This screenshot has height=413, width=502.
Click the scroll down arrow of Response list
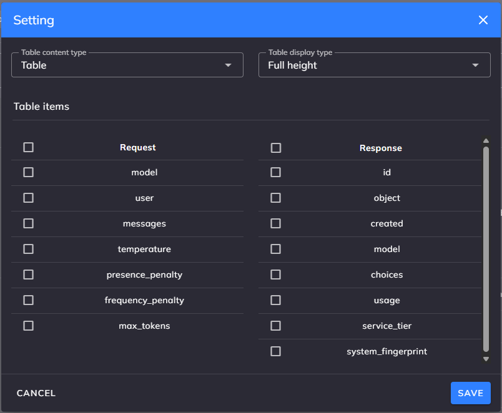(486, 359)
